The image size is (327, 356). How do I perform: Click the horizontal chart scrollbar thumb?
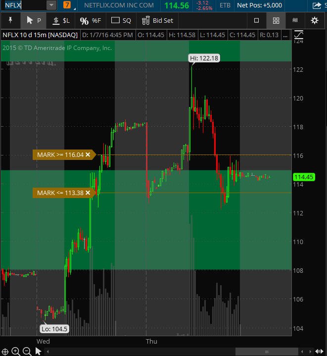[x=267, y=352]
